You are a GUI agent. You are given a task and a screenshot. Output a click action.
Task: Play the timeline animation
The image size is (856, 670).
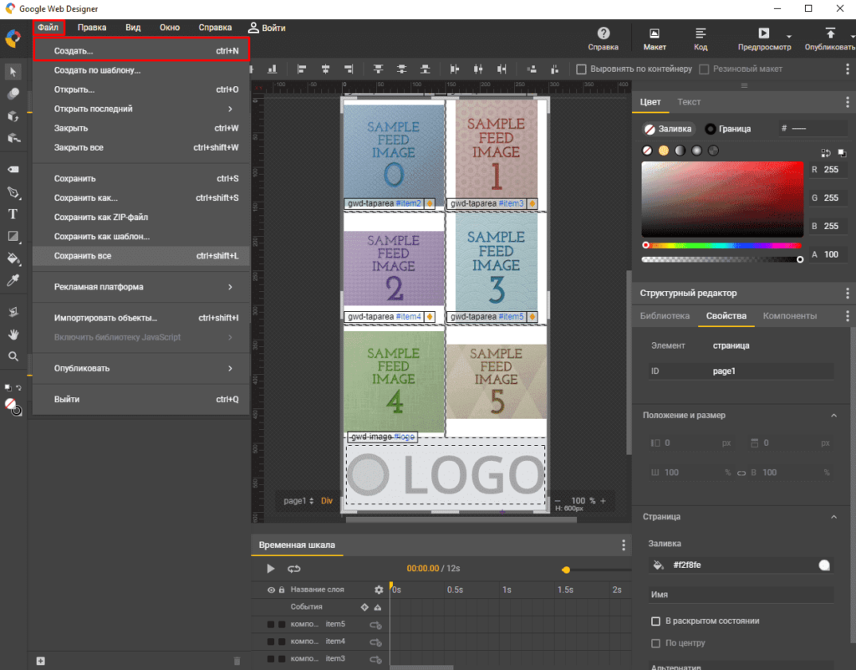click(270, 569)
